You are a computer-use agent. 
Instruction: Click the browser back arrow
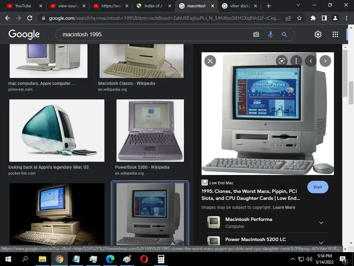point(8,18)
